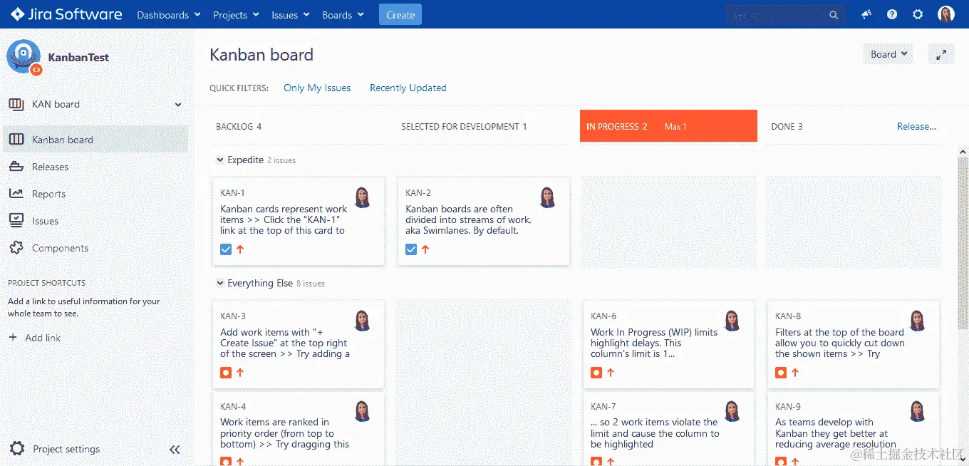The width and height of the screenshot is (969, 466).
Task: Click the issue type icon on KAN-3
Action: pyautogui.click(x=226, y=373)
